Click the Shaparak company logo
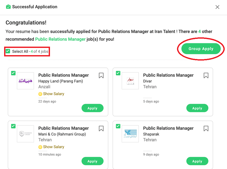 (130, 134)
